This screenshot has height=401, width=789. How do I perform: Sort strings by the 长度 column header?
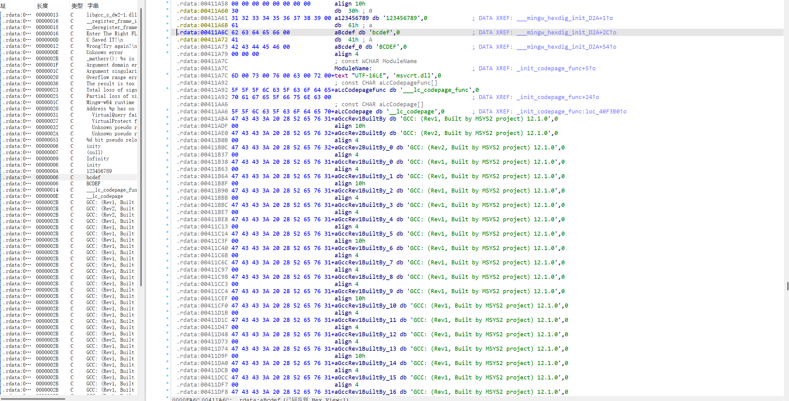[42, 6]
